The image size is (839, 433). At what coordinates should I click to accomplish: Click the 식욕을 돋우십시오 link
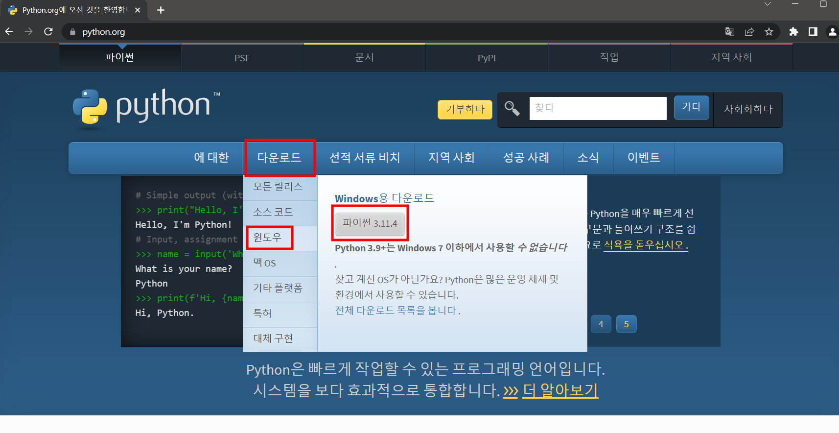coord(646,245)
